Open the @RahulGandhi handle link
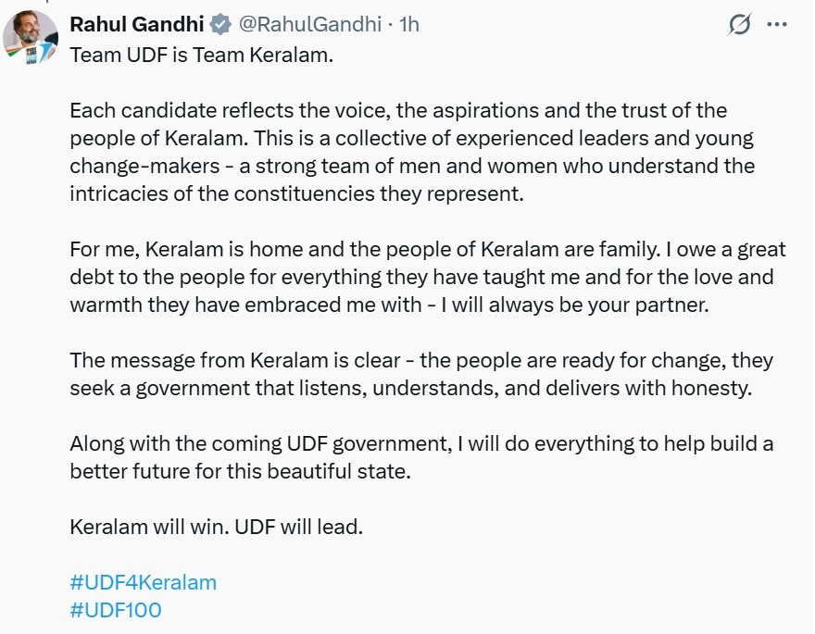This screenshot has width=815, height=634. (310, 24)
